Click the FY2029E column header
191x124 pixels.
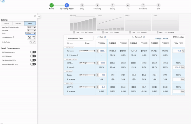coord(165,43)
